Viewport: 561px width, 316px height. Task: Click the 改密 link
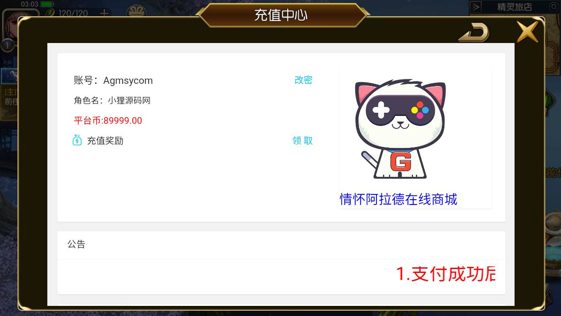(303, 80)
